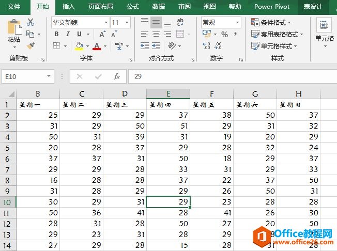Click the Cut scissors icon
337x251 pixels.
tap(30, 22)
